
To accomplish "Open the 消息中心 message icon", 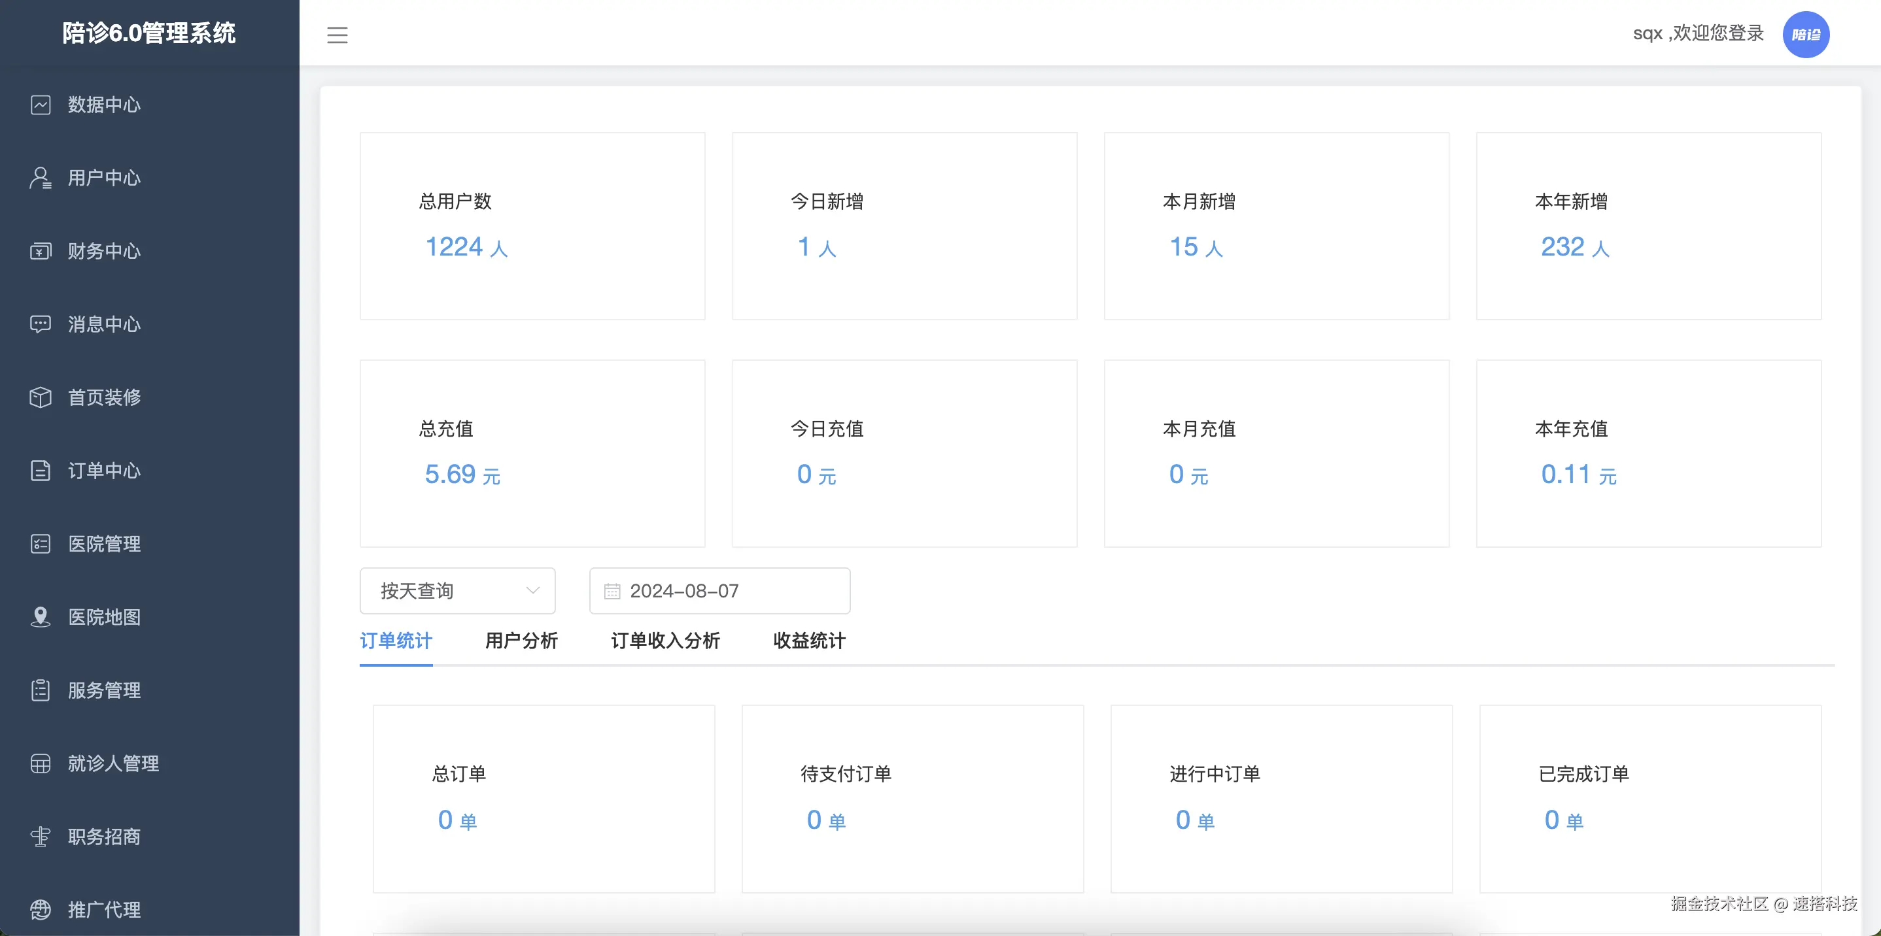I will click(x=40, y=324).
